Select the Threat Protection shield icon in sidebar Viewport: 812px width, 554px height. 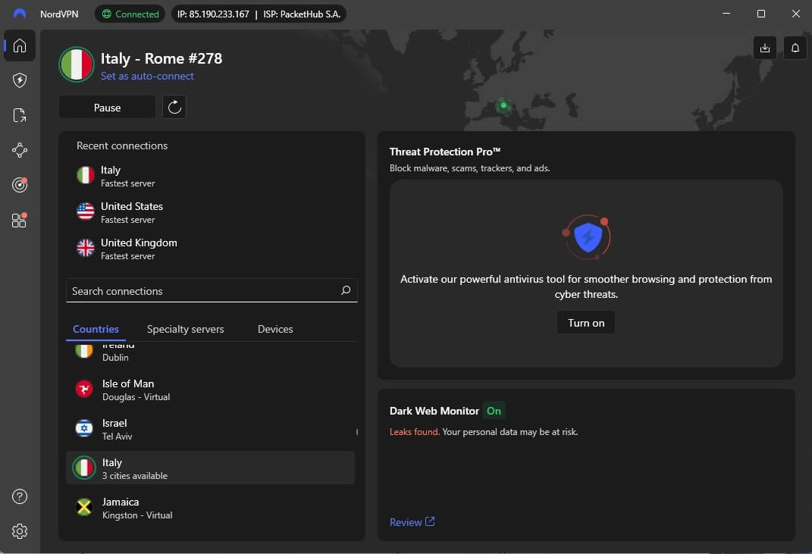pyautogui.click(x=19, y=80)
